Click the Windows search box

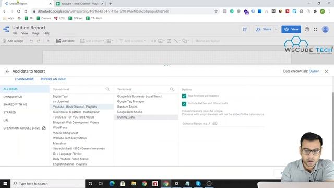pyautogui.click(x=47, y=183)
